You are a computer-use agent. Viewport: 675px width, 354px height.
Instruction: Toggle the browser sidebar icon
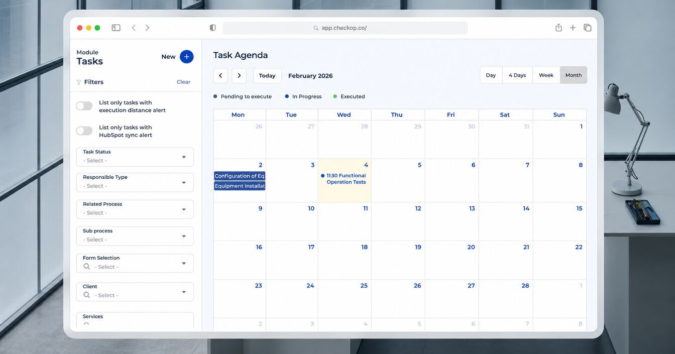pos(116,28)
